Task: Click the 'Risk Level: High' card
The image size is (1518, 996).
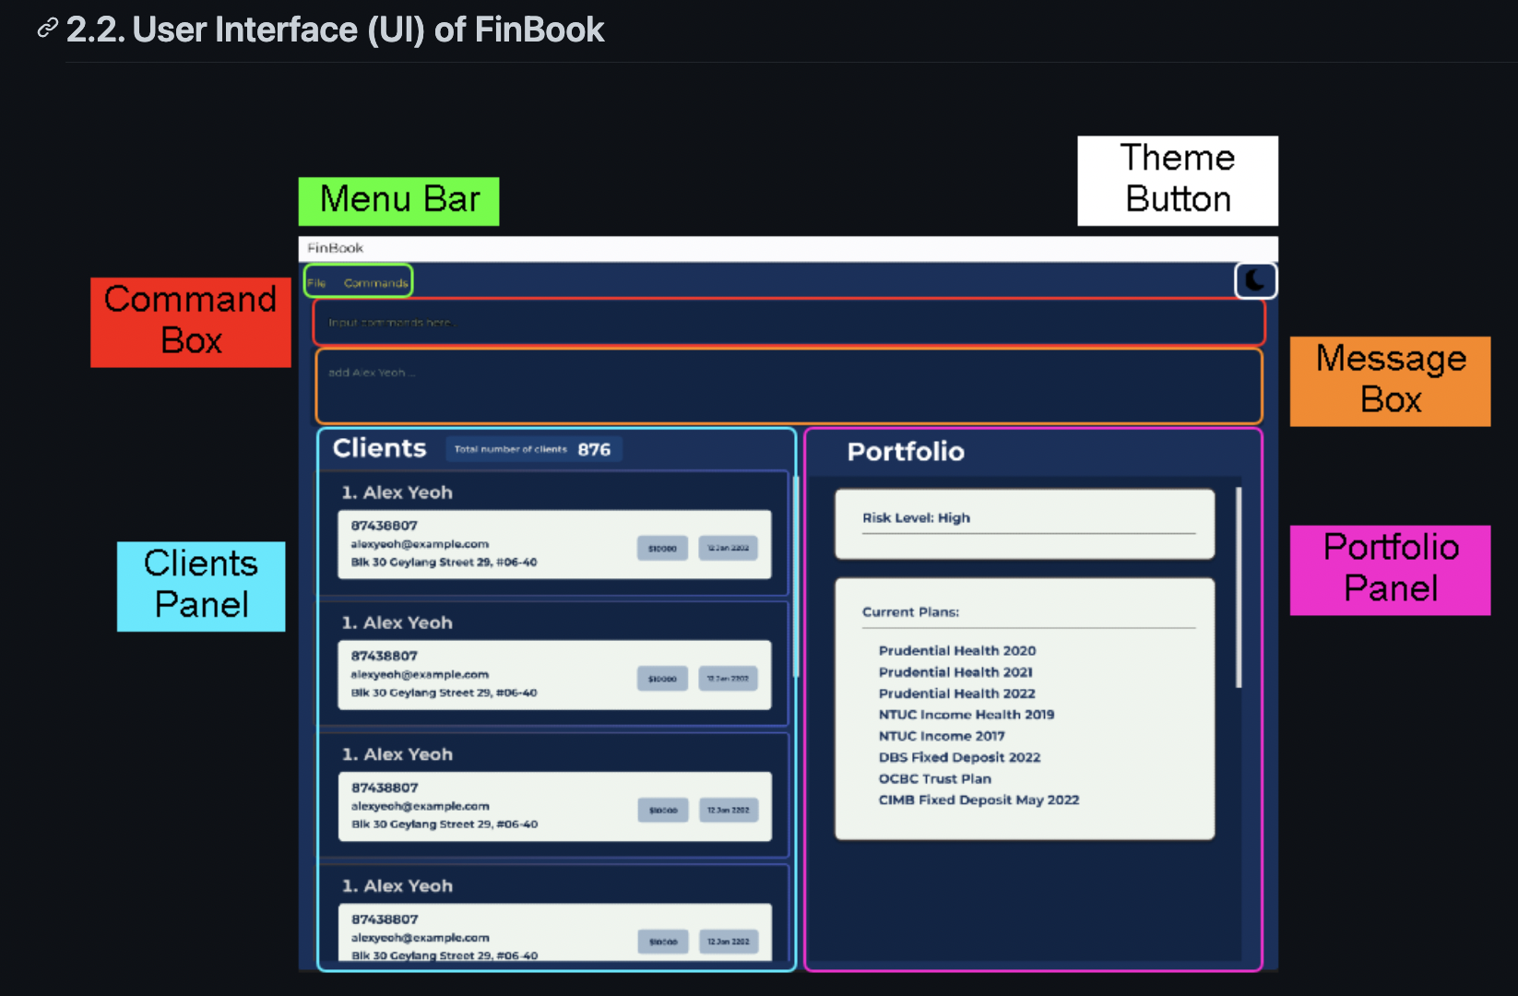Action: tap(1024, 524)
